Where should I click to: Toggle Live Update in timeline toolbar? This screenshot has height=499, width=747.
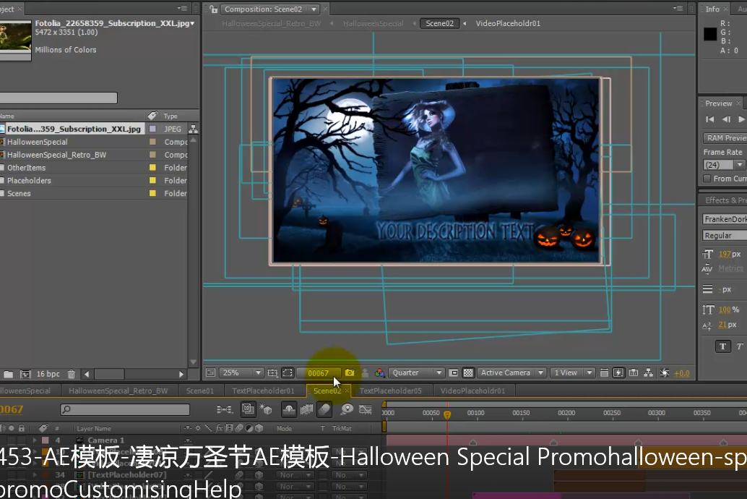248,409
